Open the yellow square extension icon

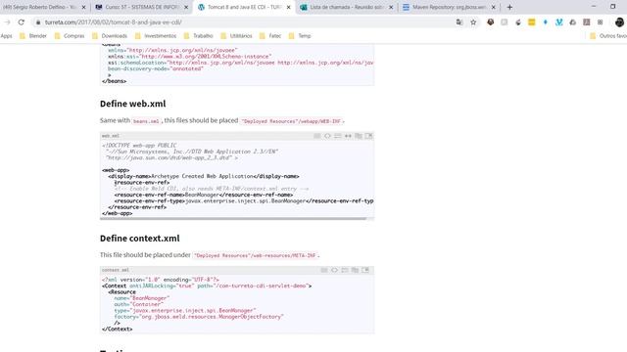pyautogui.click(x=531, y=22)
